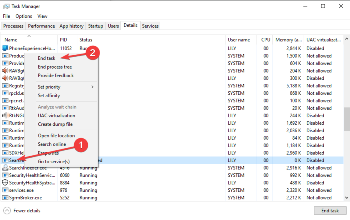Click the rpcld process icon
Image resolution: width=350 pixels, height=220 pixels.
(5, 93)
